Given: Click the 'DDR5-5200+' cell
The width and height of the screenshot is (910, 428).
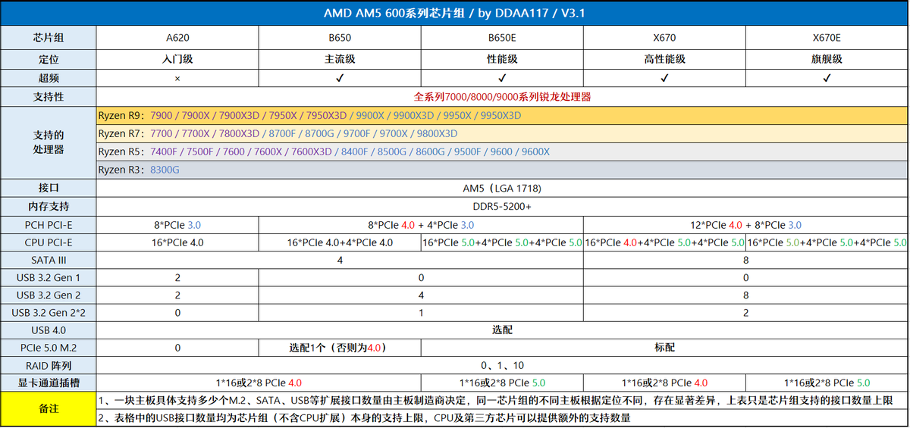Looking at the screenshot, I should pyautogui.click(x=502, y=206).
